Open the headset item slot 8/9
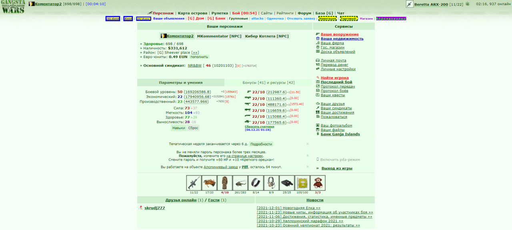The height and width of the screenshot is (230, 512). (271, 183)
